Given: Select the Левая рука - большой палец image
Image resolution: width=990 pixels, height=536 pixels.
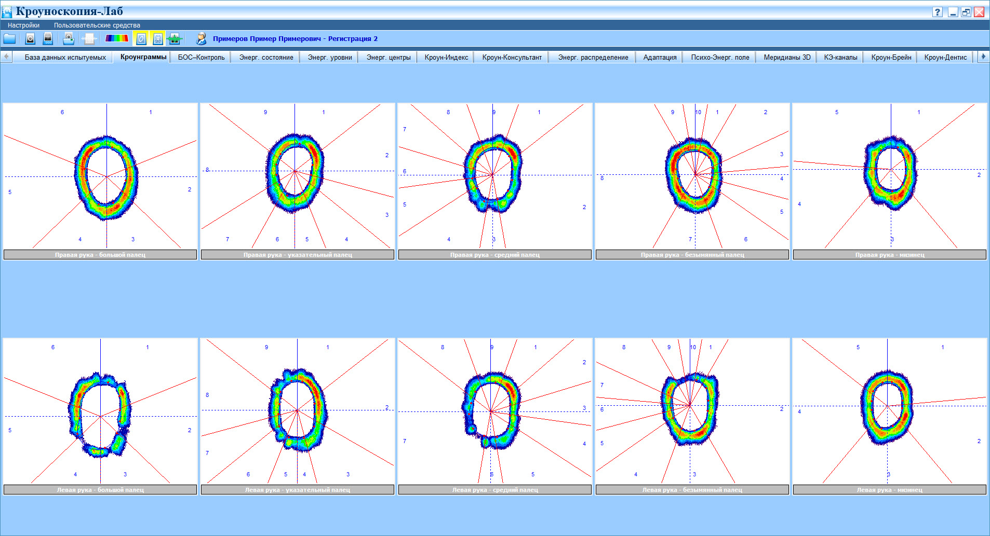Looking at the screenshot, I should 100,416.
